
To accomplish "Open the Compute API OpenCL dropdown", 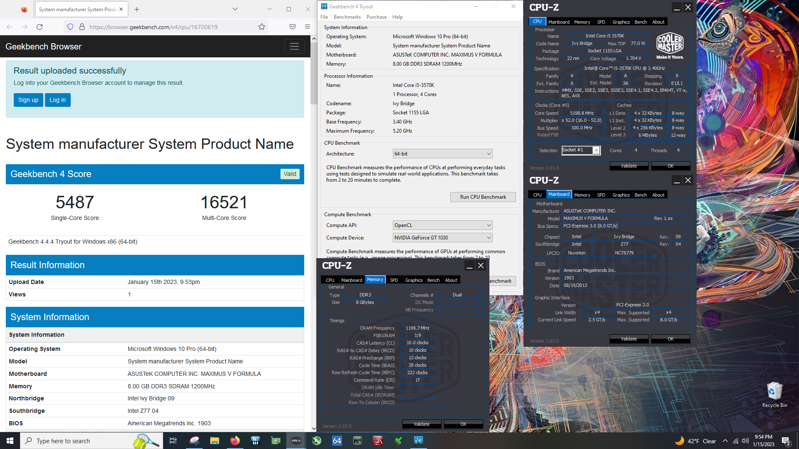I will (442, 225).
